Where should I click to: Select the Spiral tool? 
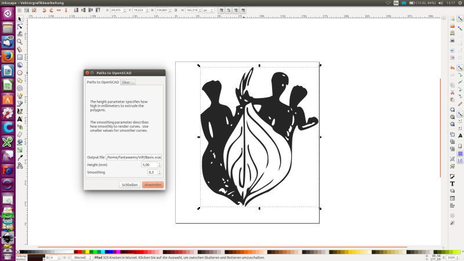[20, 88]
